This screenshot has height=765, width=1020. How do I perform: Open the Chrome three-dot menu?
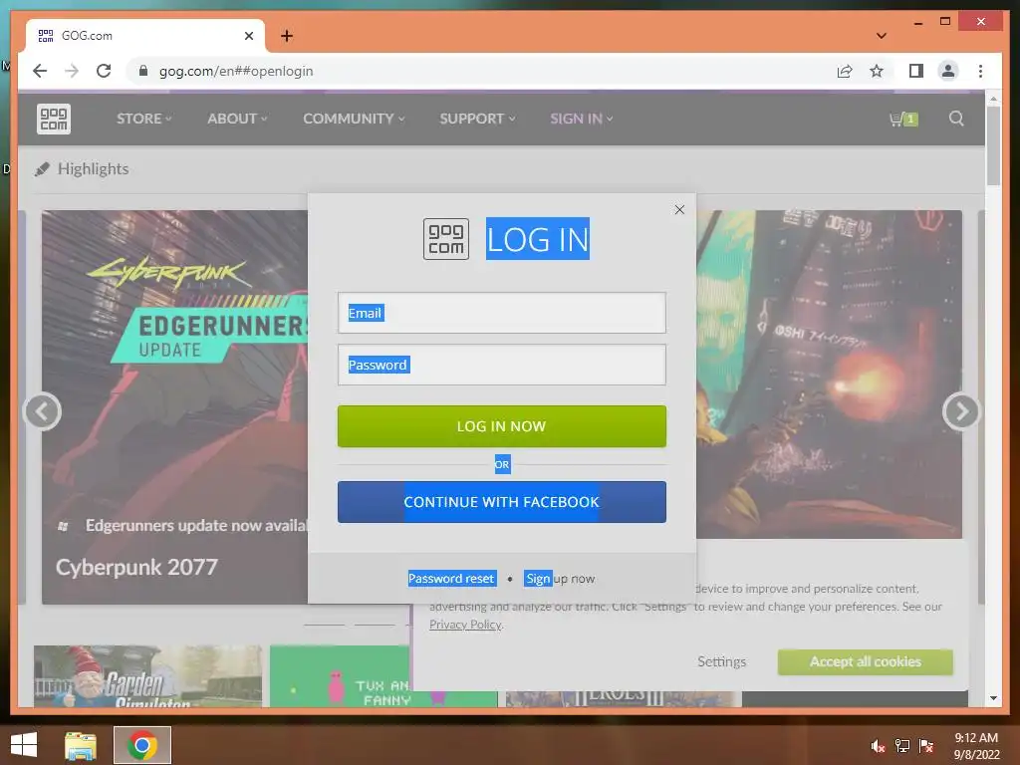click(x=980, y=71)
